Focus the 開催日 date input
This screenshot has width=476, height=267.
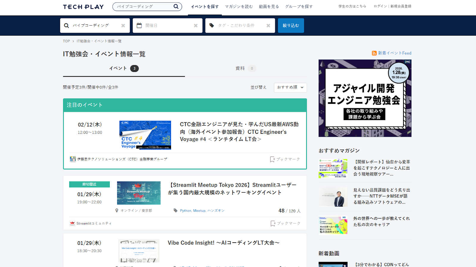coord(168,26)
